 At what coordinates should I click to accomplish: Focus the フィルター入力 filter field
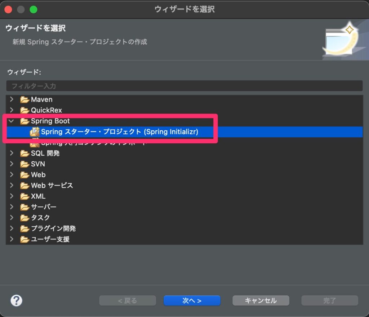(184, 86)
